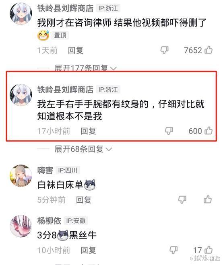Reply to the comment posted 17小时前

(88, 131)
